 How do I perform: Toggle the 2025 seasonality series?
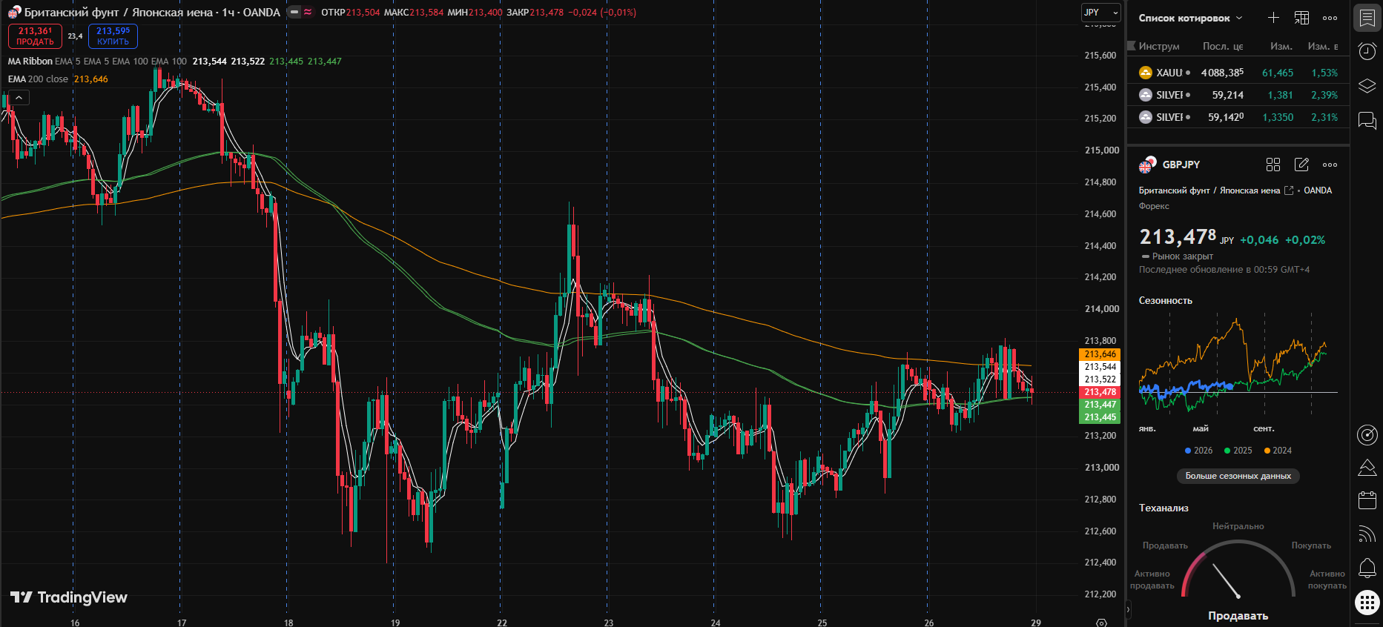coord(1238,451)
